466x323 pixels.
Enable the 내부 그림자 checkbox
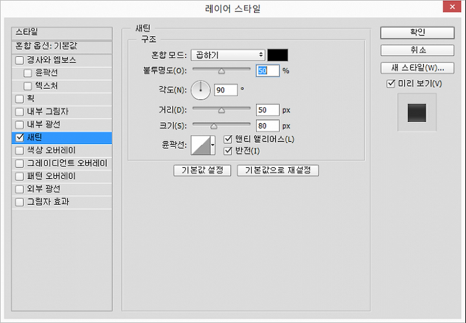pos(19,112)
